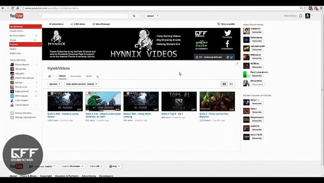Open the Upload button's dropdown arrow
The image size is (324, 183).
point(157,16)
